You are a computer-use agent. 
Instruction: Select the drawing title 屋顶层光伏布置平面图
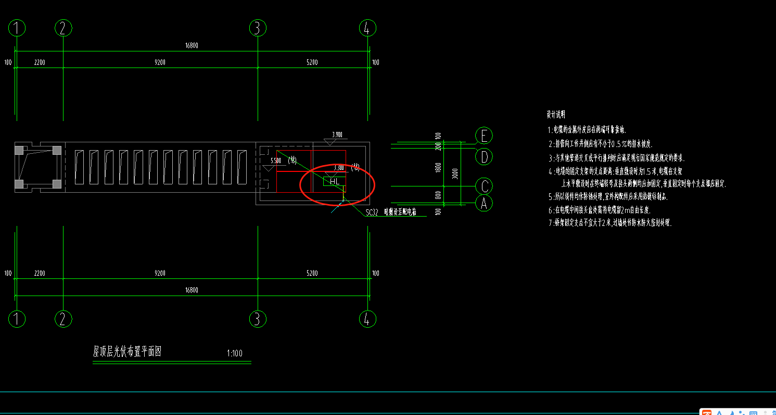[128, 352]
